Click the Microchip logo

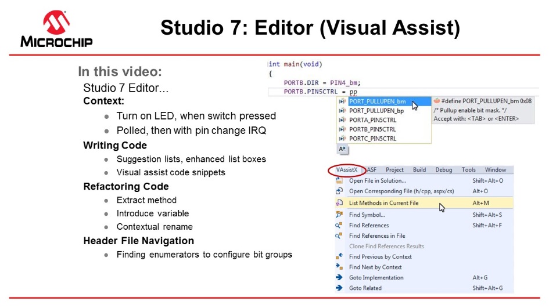[56, 28]
